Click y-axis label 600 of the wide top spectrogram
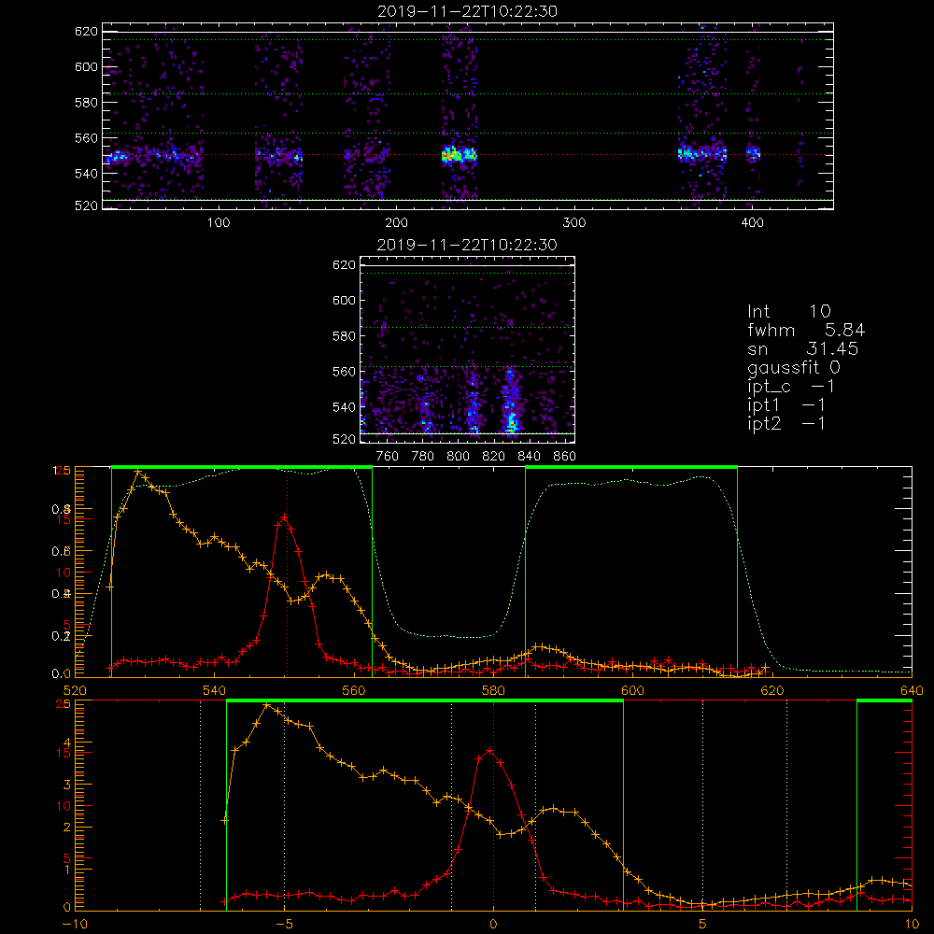 tap(86, 66)
